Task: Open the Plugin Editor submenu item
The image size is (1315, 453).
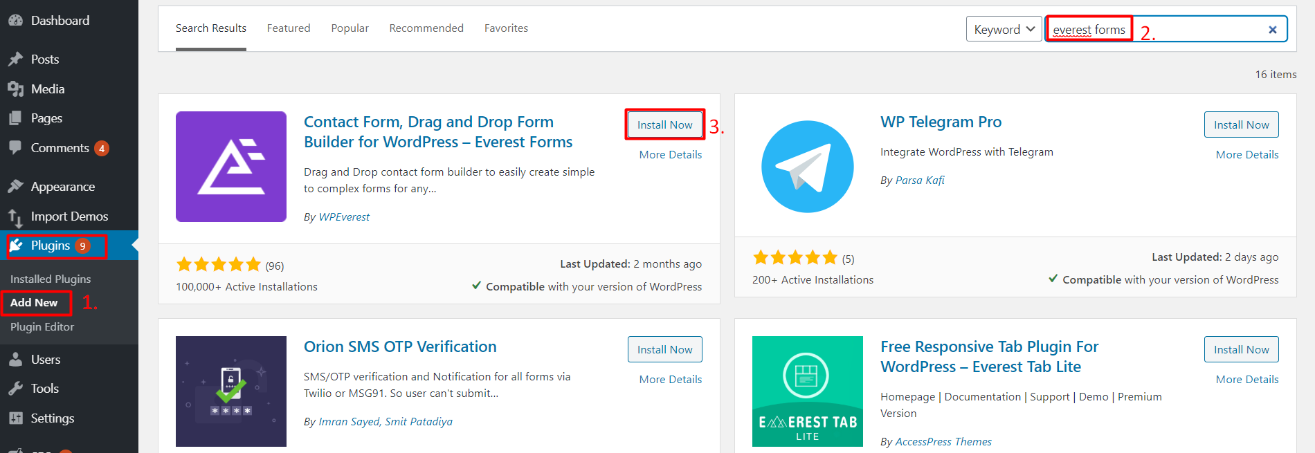Action: click(42, 326)
